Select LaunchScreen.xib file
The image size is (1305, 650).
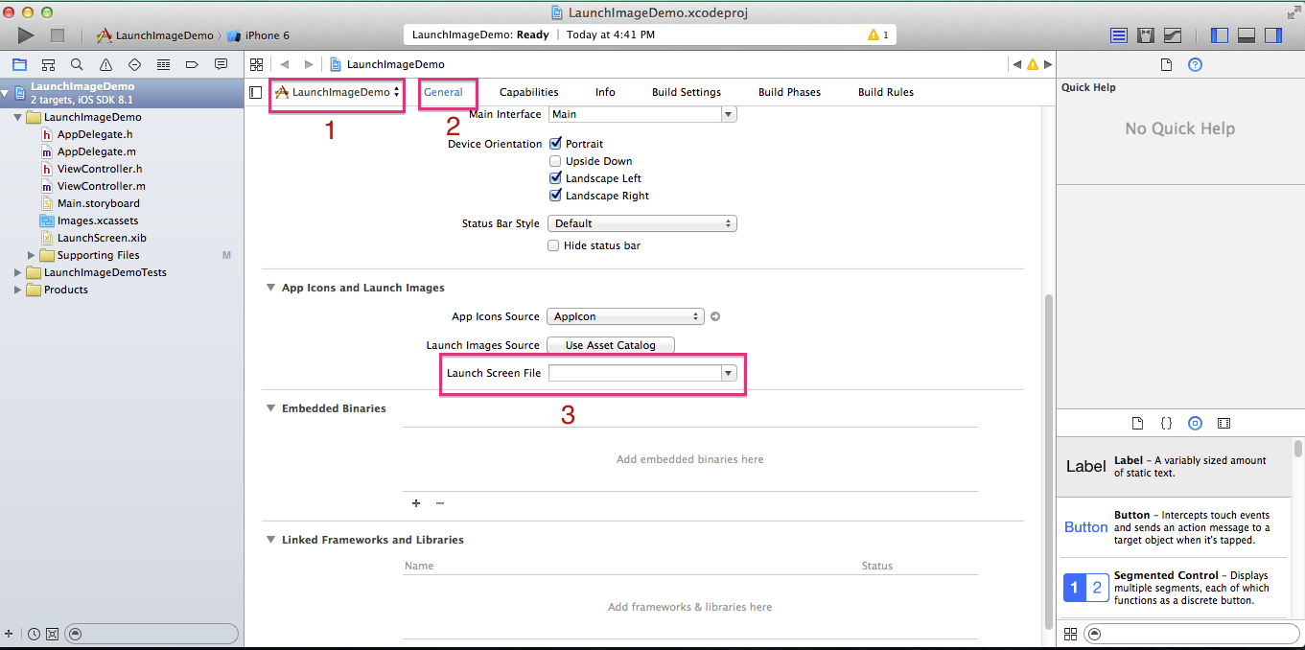tap(102, 238)
